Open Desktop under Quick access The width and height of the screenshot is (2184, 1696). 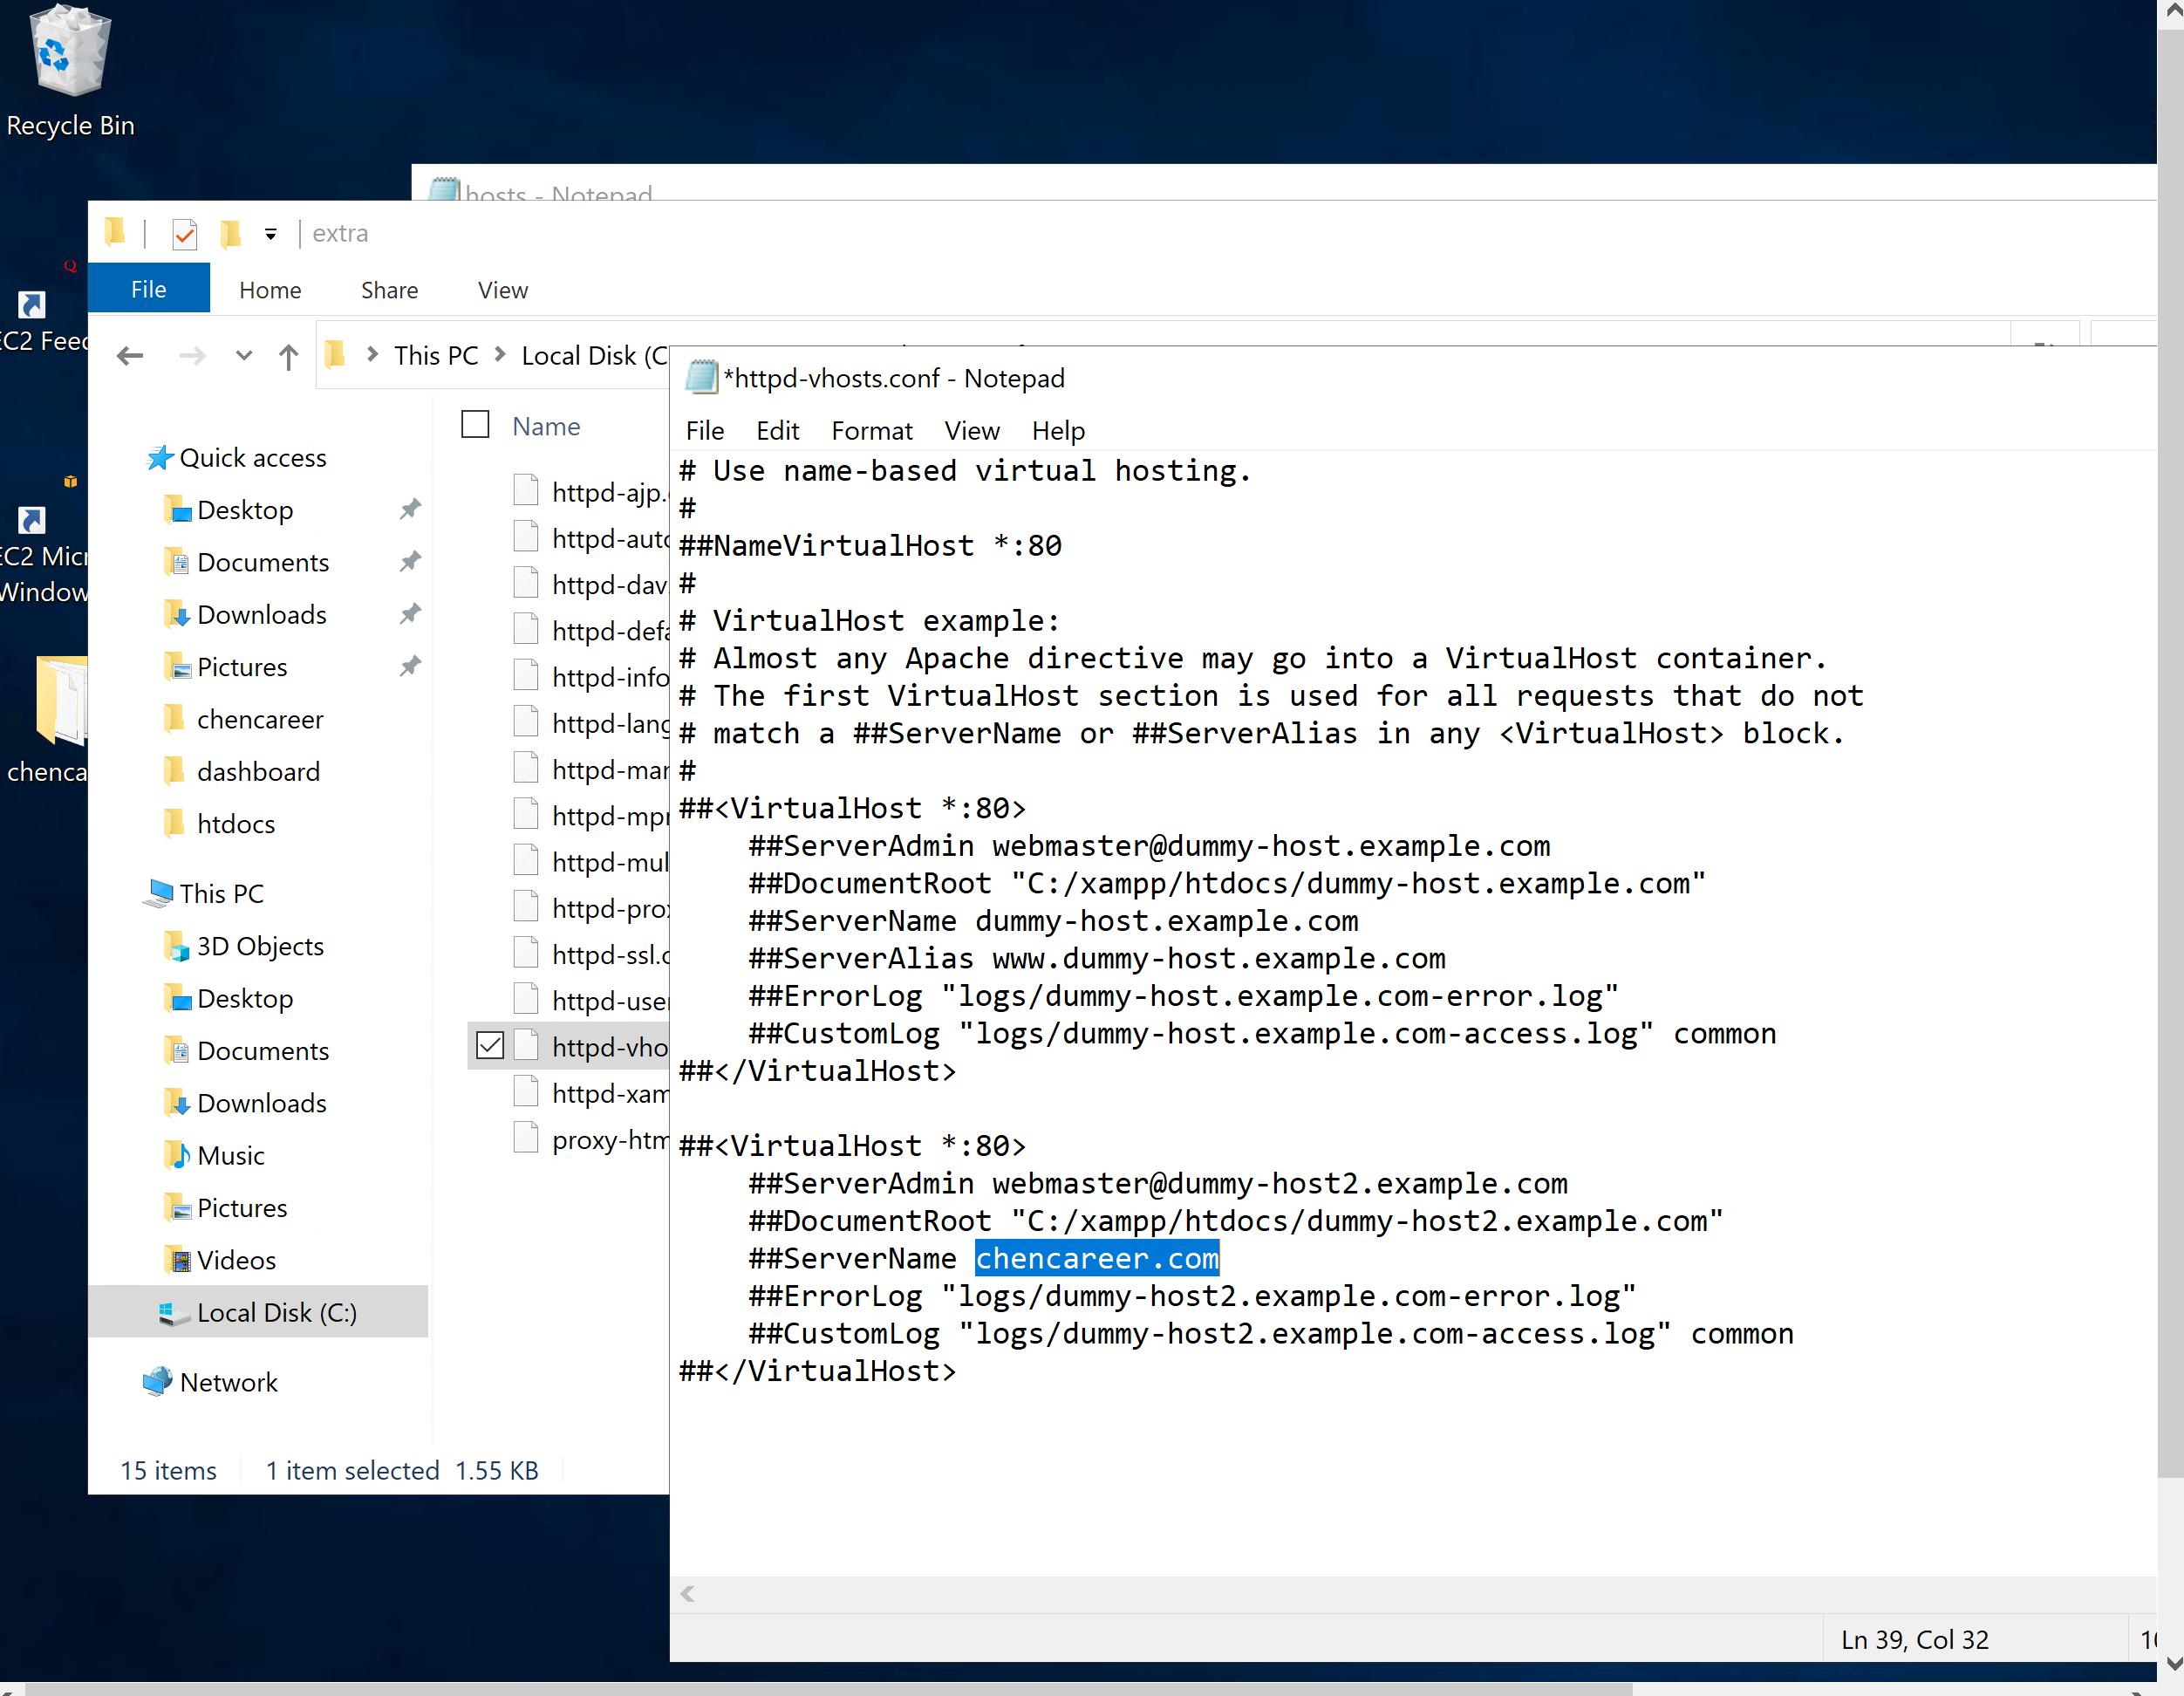click(245, 510)
